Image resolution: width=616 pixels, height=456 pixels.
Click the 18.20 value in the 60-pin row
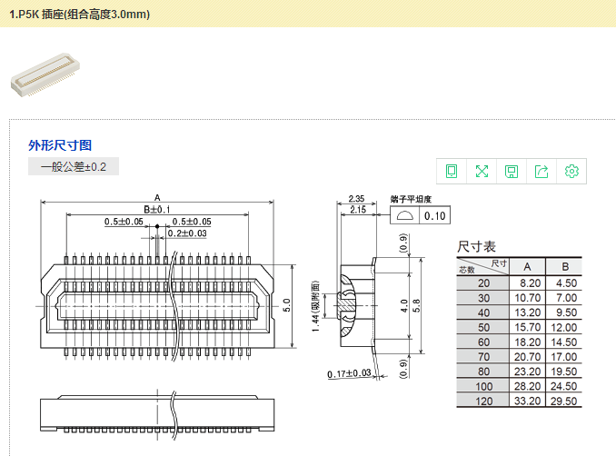coord(528,342)
